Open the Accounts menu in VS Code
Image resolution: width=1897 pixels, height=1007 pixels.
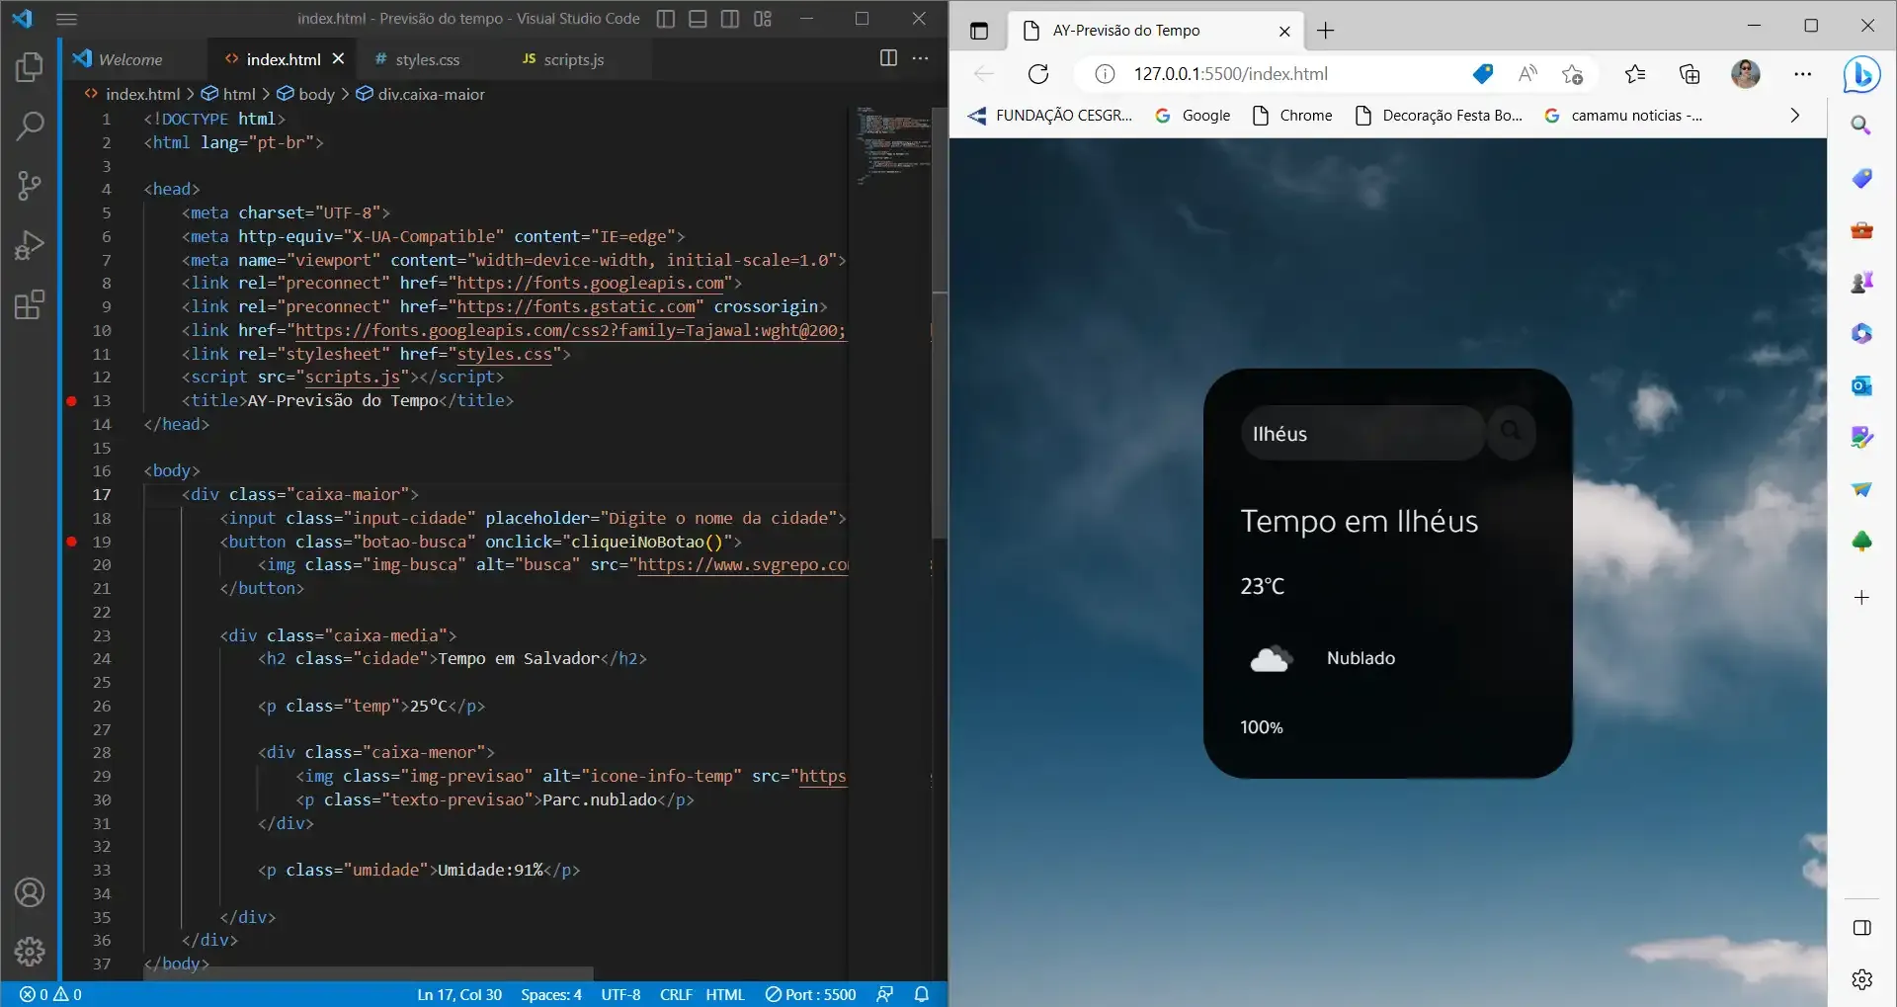(x=30, y=892)
